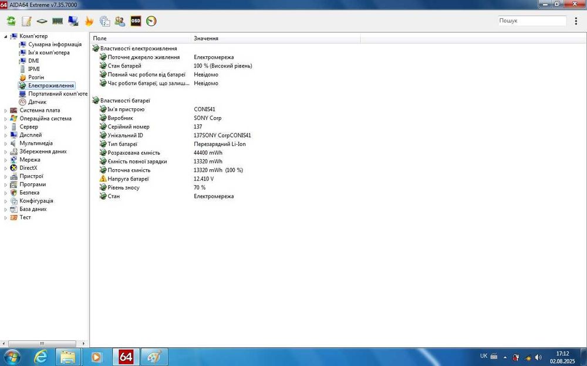This screenshot has width=587, height=366.
Task: Select the Конфігурація tree item
Action: click(x=36, y=201)
